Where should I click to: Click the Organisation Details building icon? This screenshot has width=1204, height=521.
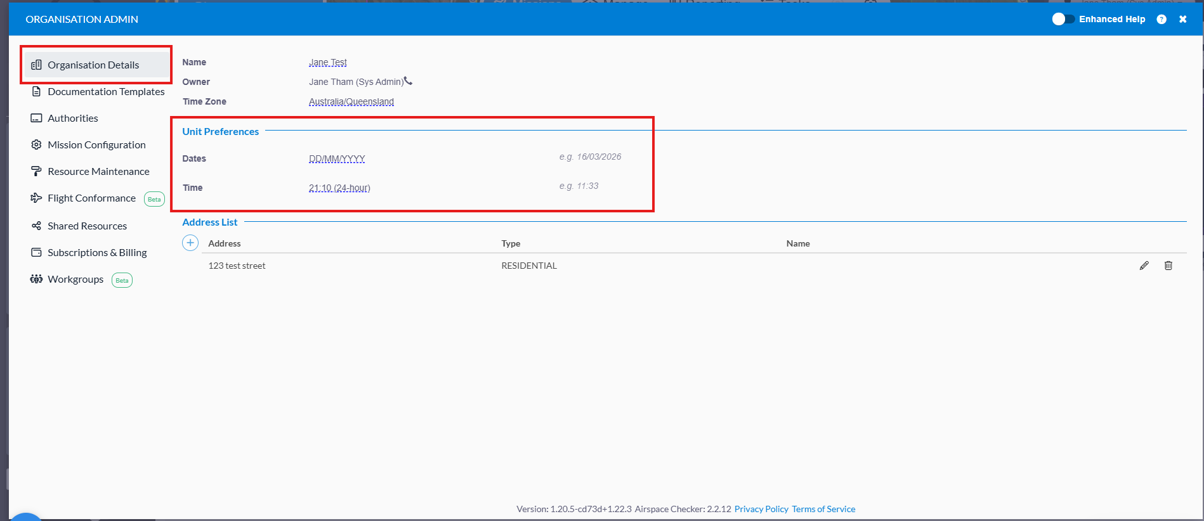point(36,65)
